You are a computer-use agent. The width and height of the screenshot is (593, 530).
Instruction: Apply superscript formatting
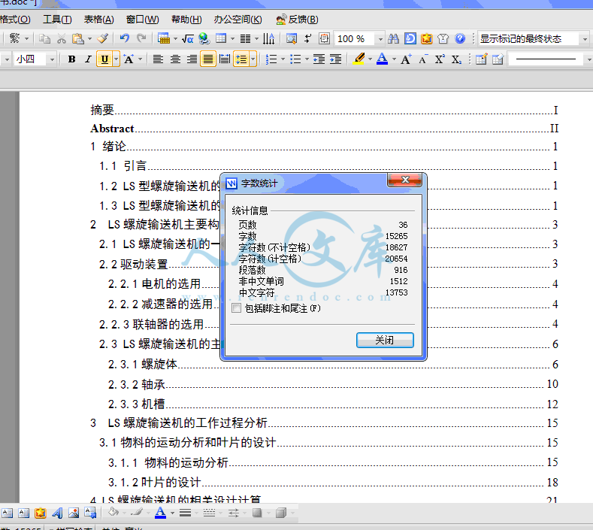(440, 59)
